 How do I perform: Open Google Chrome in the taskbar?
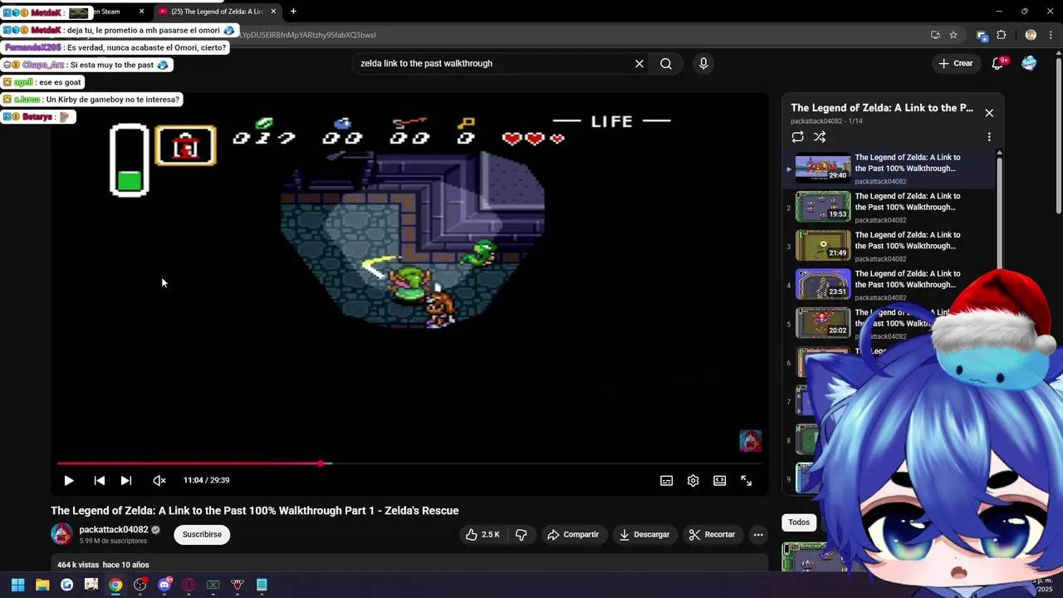pyautogui.click(x=115, y=585)
